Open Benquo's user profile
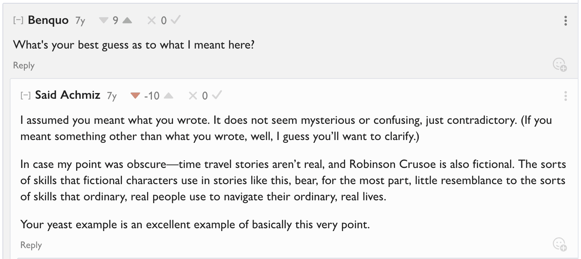The image size is (581, 259). [48, 20]
